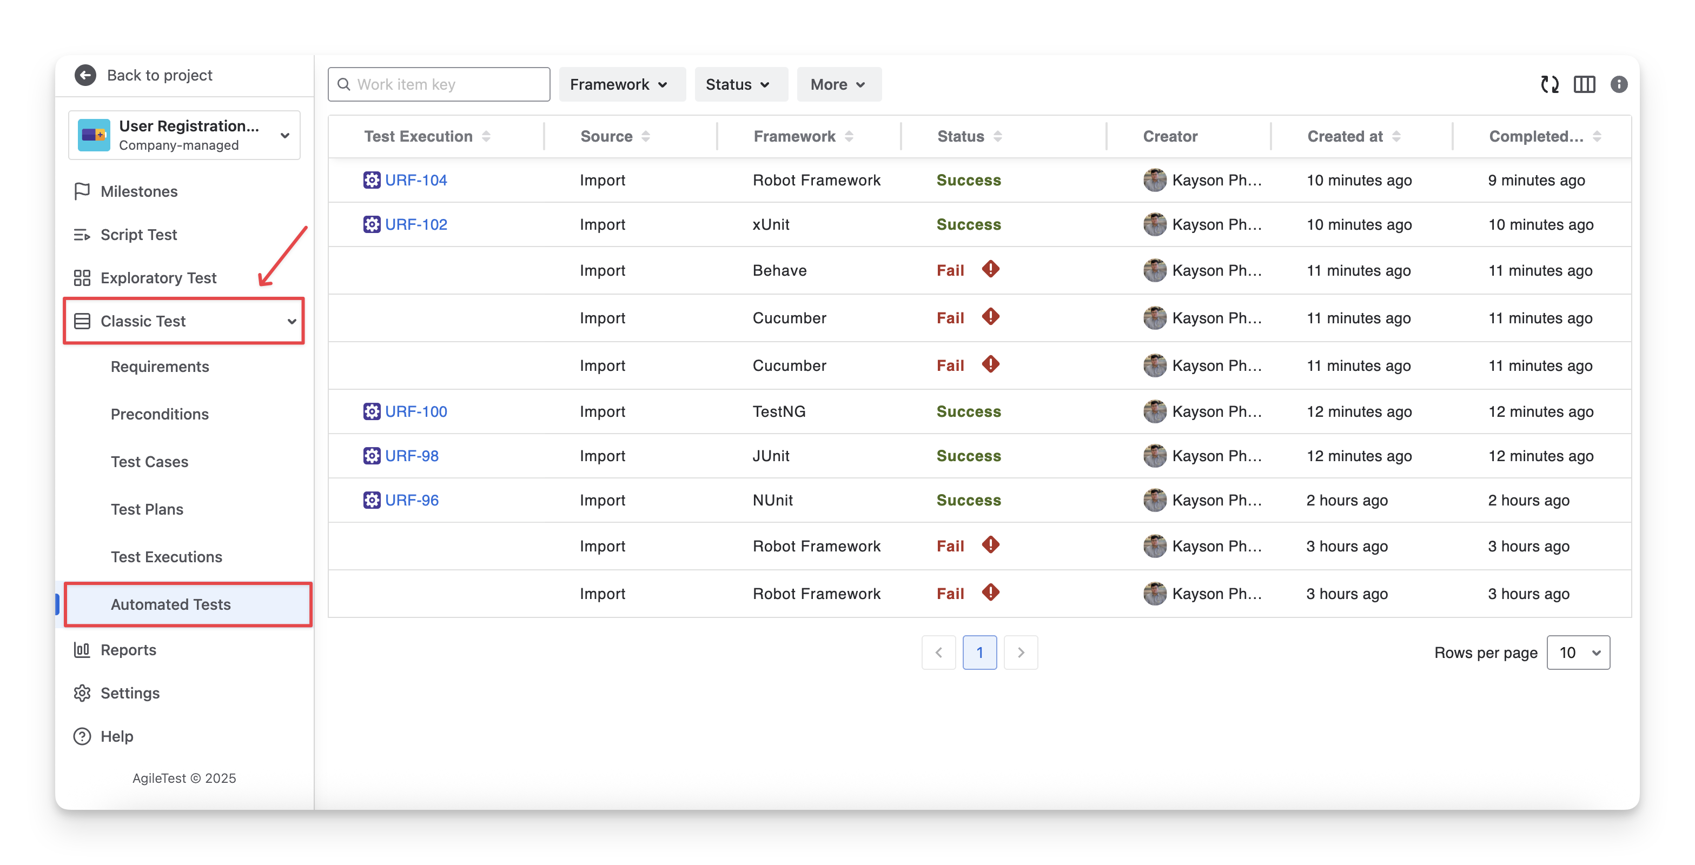The width and height of the screenshot is (1695, 865).
Task: Select Exploratory Test menu item
Action: click(x=158, y=277)
